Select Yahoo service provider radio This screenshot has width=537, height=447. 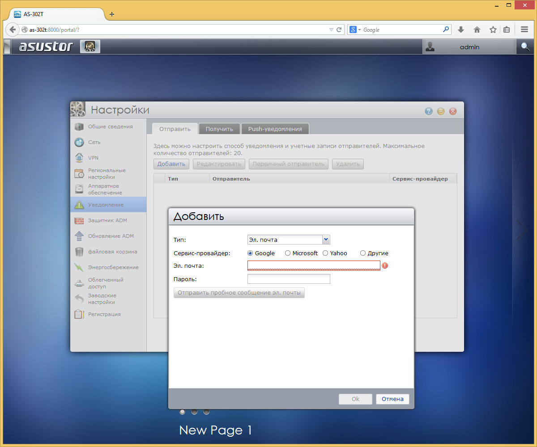tap(325, 253)
